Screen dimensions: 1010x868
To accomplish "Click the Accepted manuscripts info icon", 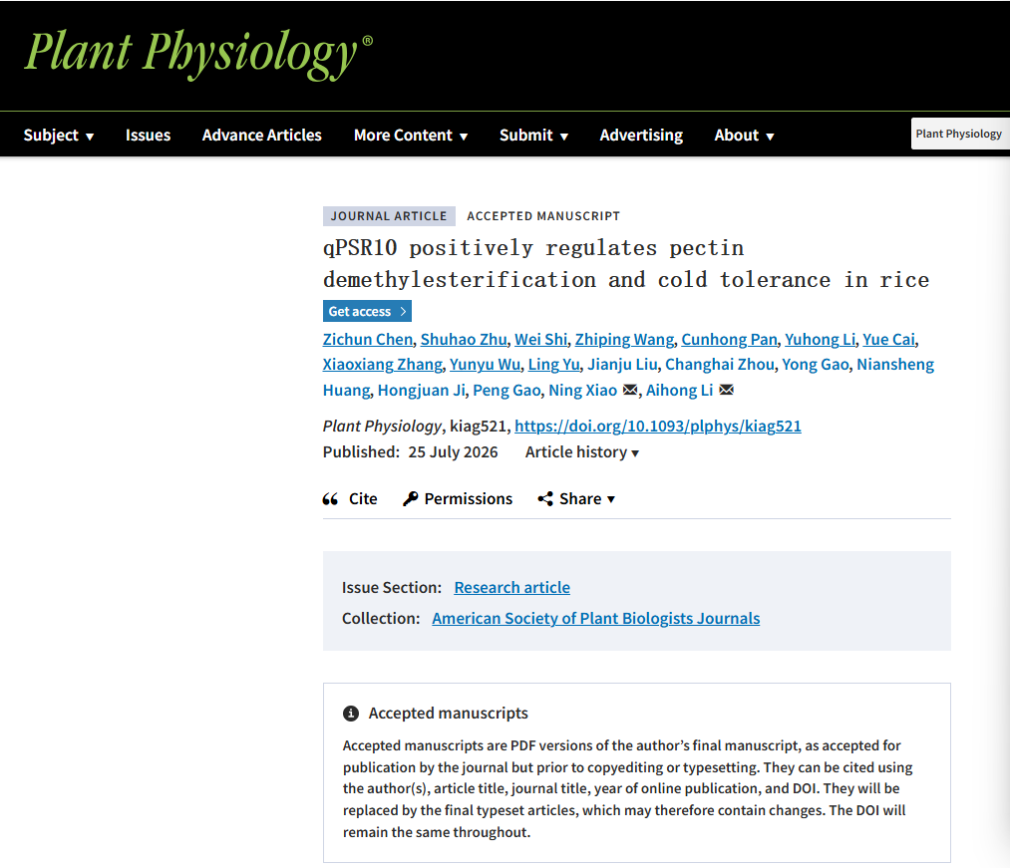I will coord(351,714).
